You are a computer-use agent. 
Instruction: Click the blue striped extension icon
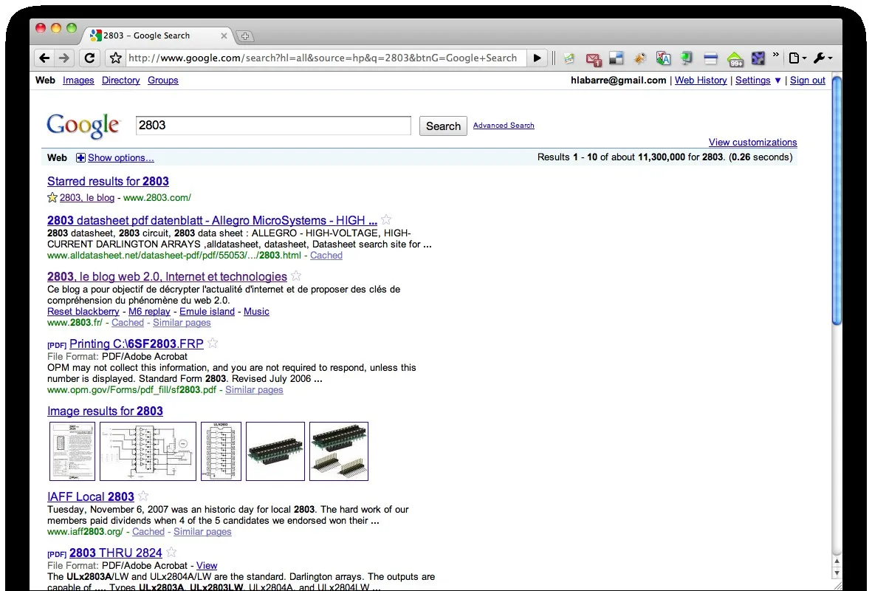click(711, 58)
